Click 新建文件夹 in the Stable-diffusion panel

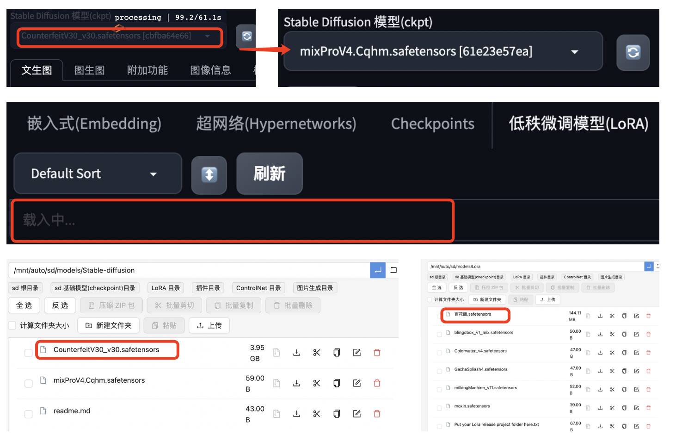point(108,325)
